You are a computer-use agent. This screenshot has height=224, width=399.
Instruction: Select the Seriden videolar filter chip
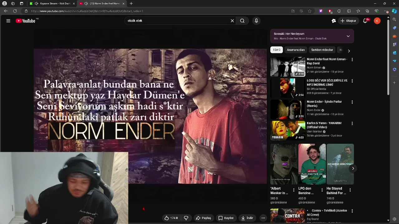pos(322,50)
